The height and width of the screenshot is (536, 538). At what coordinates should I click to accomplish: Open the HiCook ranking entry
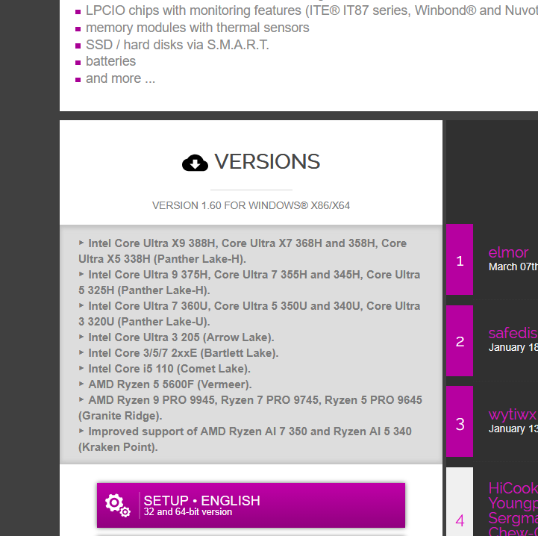point(513,488)
